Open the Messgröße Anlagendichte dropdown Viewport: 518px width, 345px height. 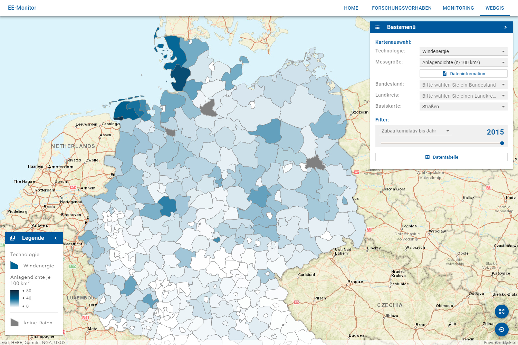pos(463,62)
